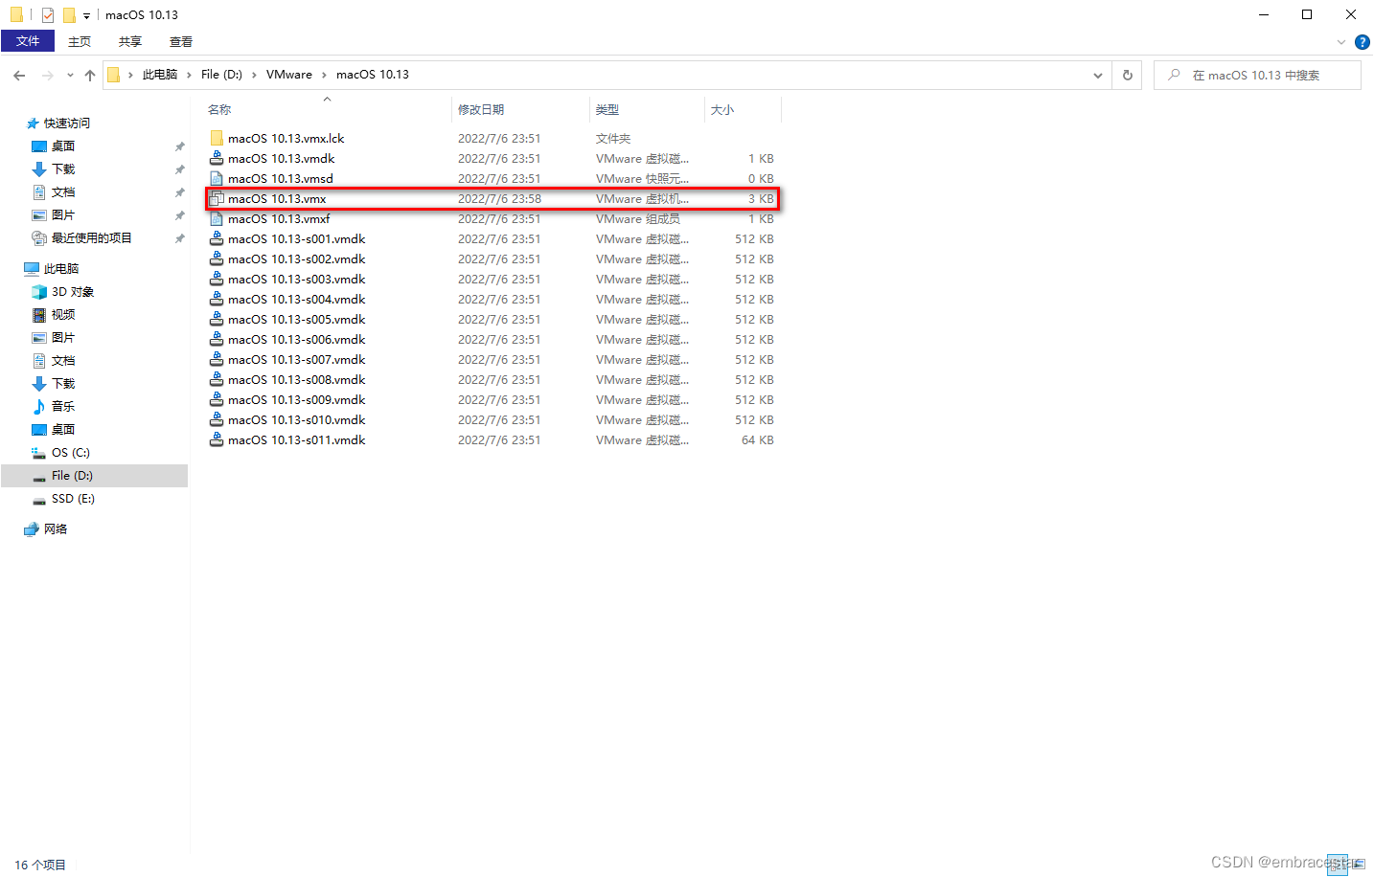This screenshot has width=1374, height=877.
Task: Click the OS (C:) drive icon
Action: pos(39,453)
